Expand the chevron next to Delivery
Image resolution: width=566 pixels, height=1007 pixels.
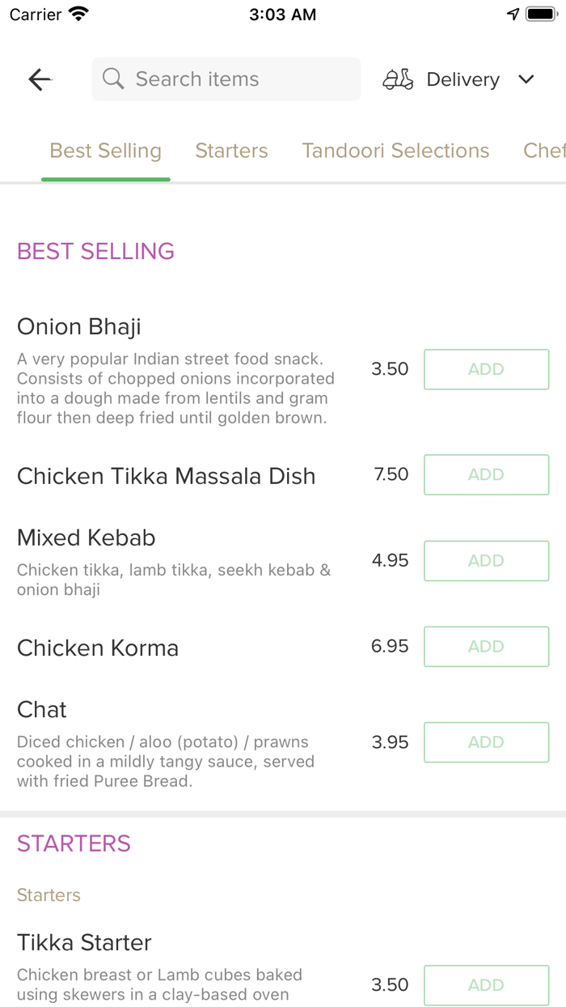click(526, 79)
